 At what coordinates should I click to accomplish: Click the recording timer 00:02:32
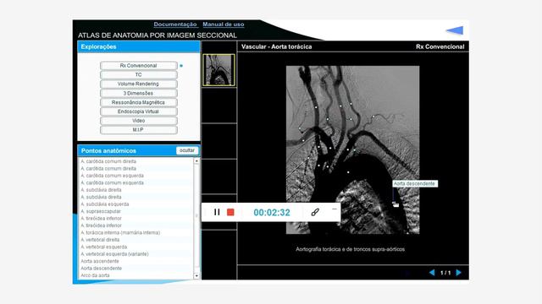point(272,212)
